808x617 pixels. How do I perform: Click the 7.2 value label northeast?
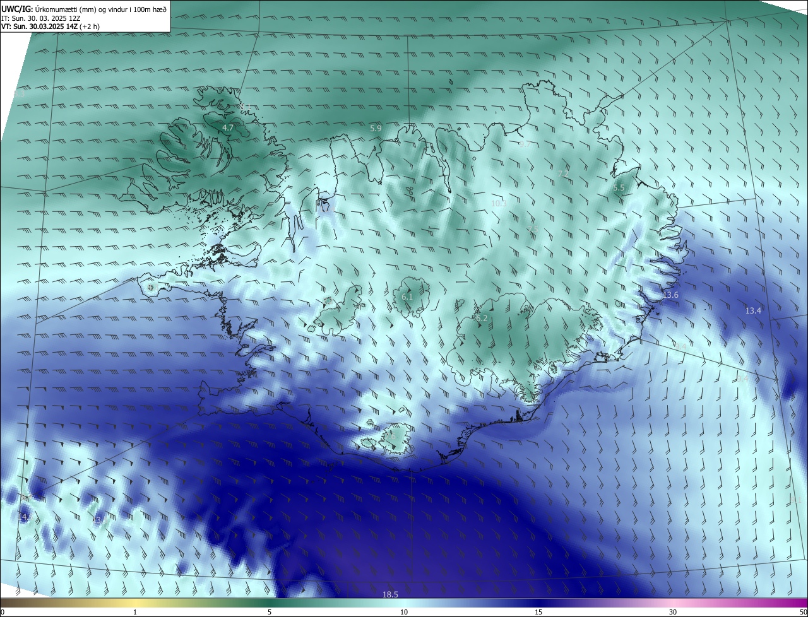coord(563,173)
